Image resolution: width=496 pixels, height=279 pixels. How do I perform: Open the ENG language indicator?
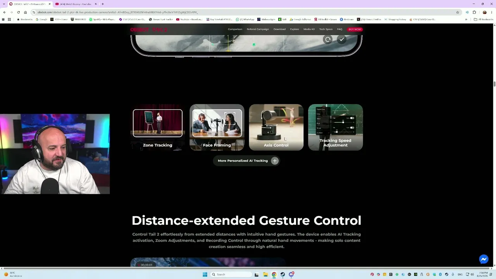pyautogui.click(x=460, y=274)
